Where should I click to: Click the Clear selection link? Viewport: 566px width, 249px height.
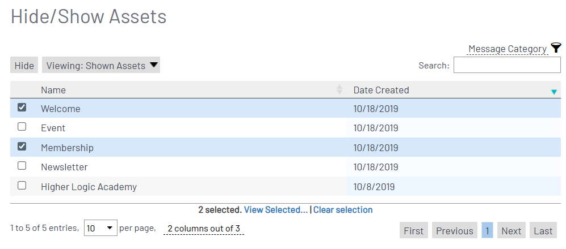pyautogui.click(x=343, y=210)
